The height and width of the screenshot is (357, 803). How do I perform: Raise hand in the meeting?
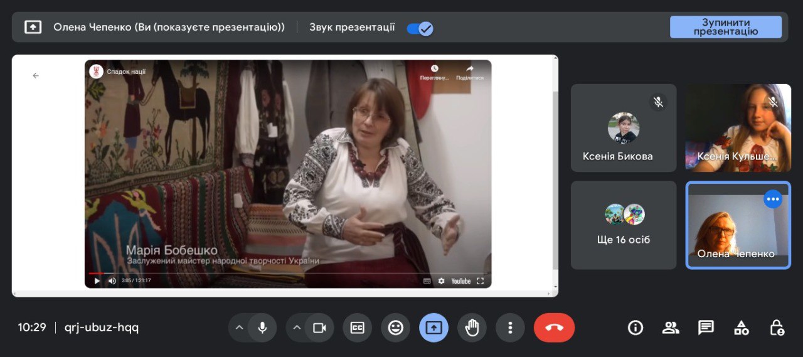(x=472, y=328)
